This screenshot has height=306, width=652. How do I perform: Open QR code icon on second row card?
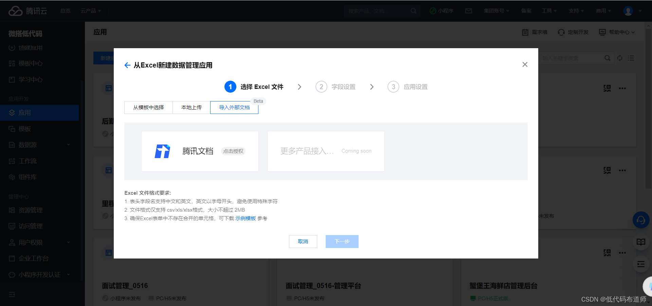pyautogui.click(x=607, y=170)
